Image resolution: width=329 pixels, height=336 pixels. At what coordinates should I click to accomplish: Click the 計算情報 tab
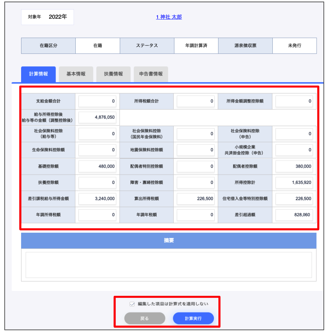[38, 74]
